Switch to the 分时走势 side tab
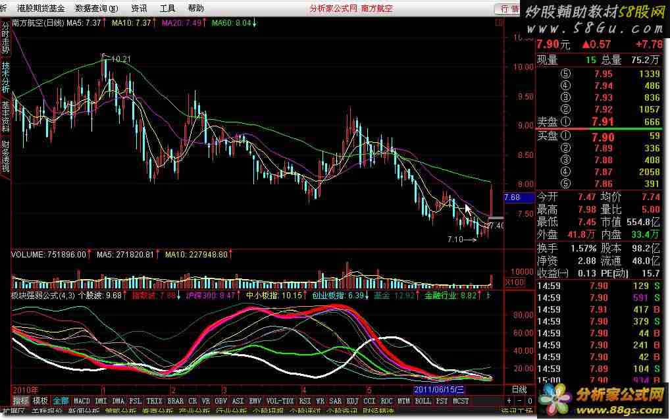Viewport: 670px width, 420px height. [x=5, y=38]
